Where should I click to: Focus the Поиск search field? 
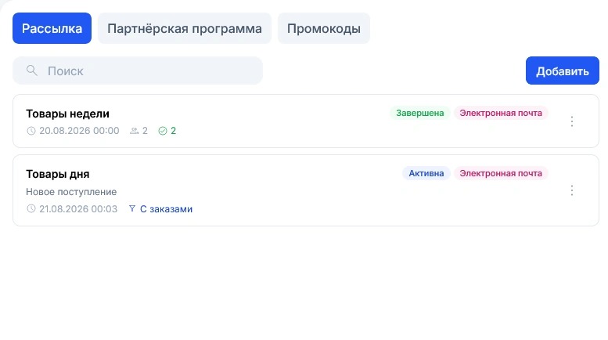(138, 71)
